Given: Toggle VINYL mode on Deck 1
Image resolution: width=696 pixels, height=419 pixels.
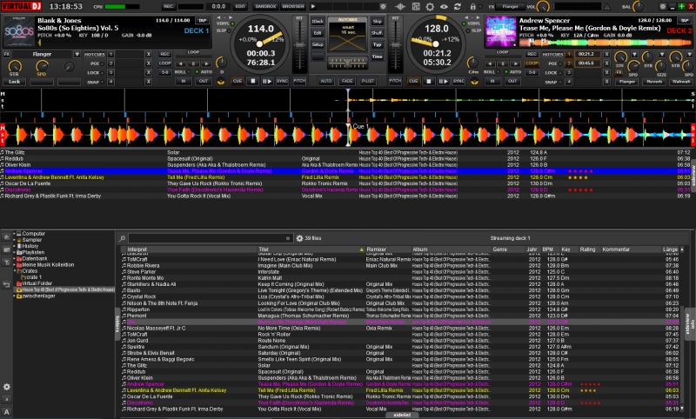Looking at the screenshot, I should pos(232,24).
